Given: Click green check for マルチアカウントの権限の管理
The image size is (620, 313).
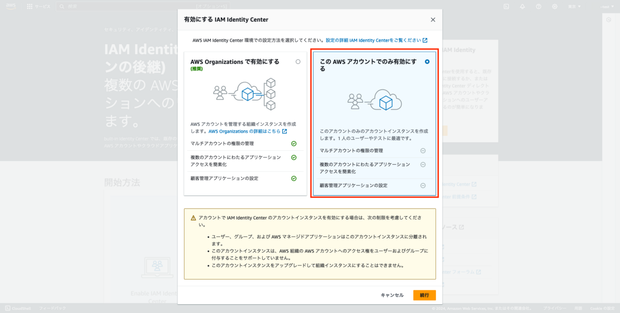Looking at the screenshot, I should pyautogui.click(x=293, y=144).
